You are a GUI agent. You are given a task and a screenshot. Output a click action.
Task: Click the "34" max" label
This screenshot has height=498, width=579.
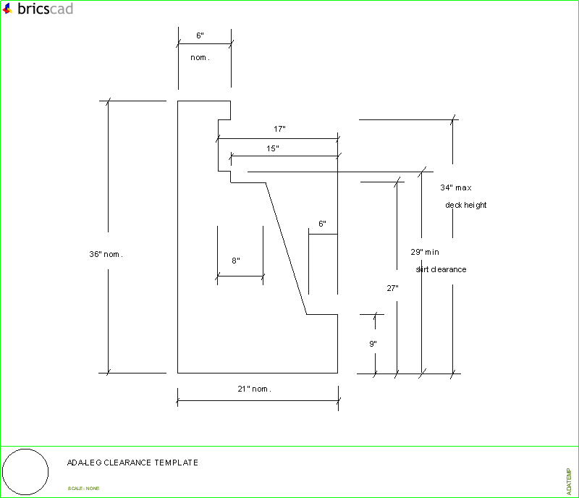(x=456, y=187)
